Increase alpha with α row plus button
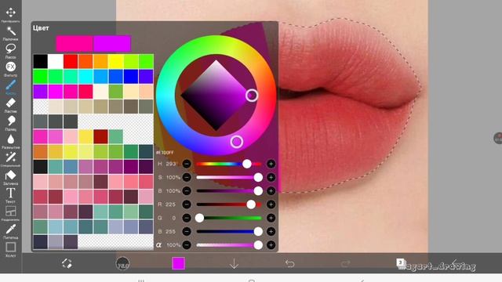The height and width of the screenshot is (282, 502). [x=271, y=245]
